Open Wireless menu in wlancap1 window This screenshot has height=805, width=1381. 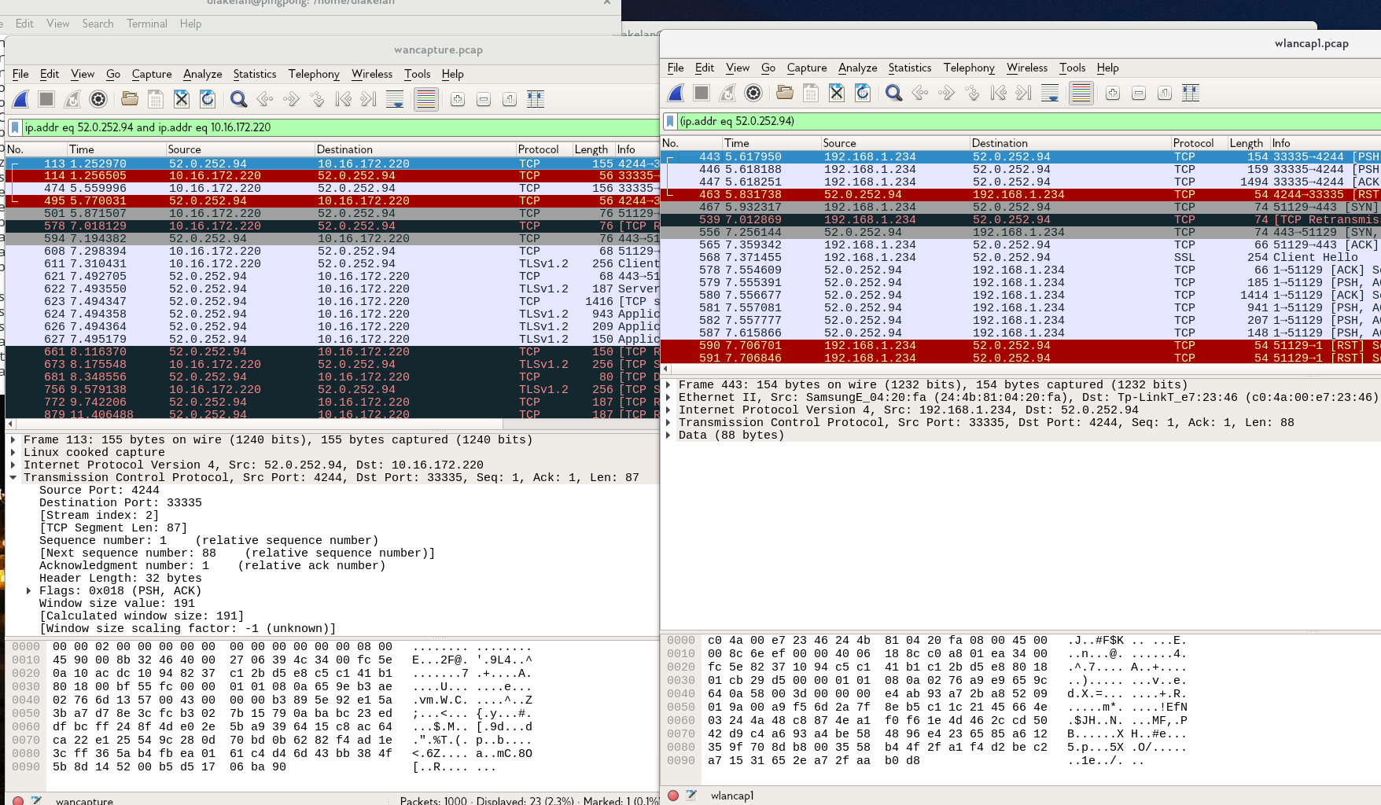[x=1027, y=68]
